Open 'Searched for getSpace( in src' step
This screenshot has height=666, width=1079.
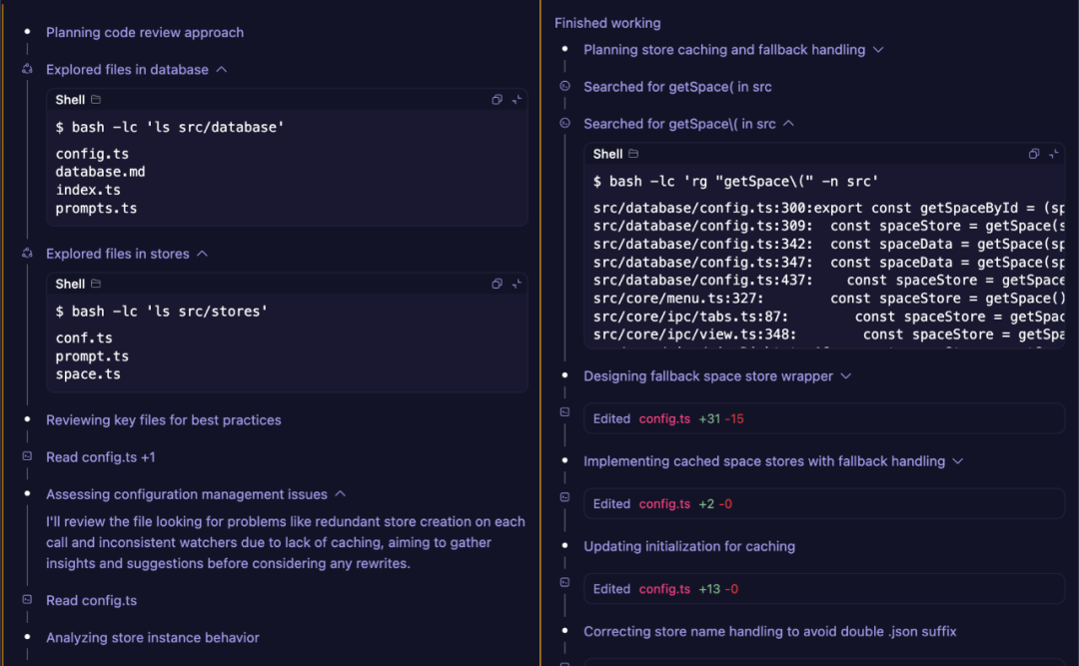[677, 87]
